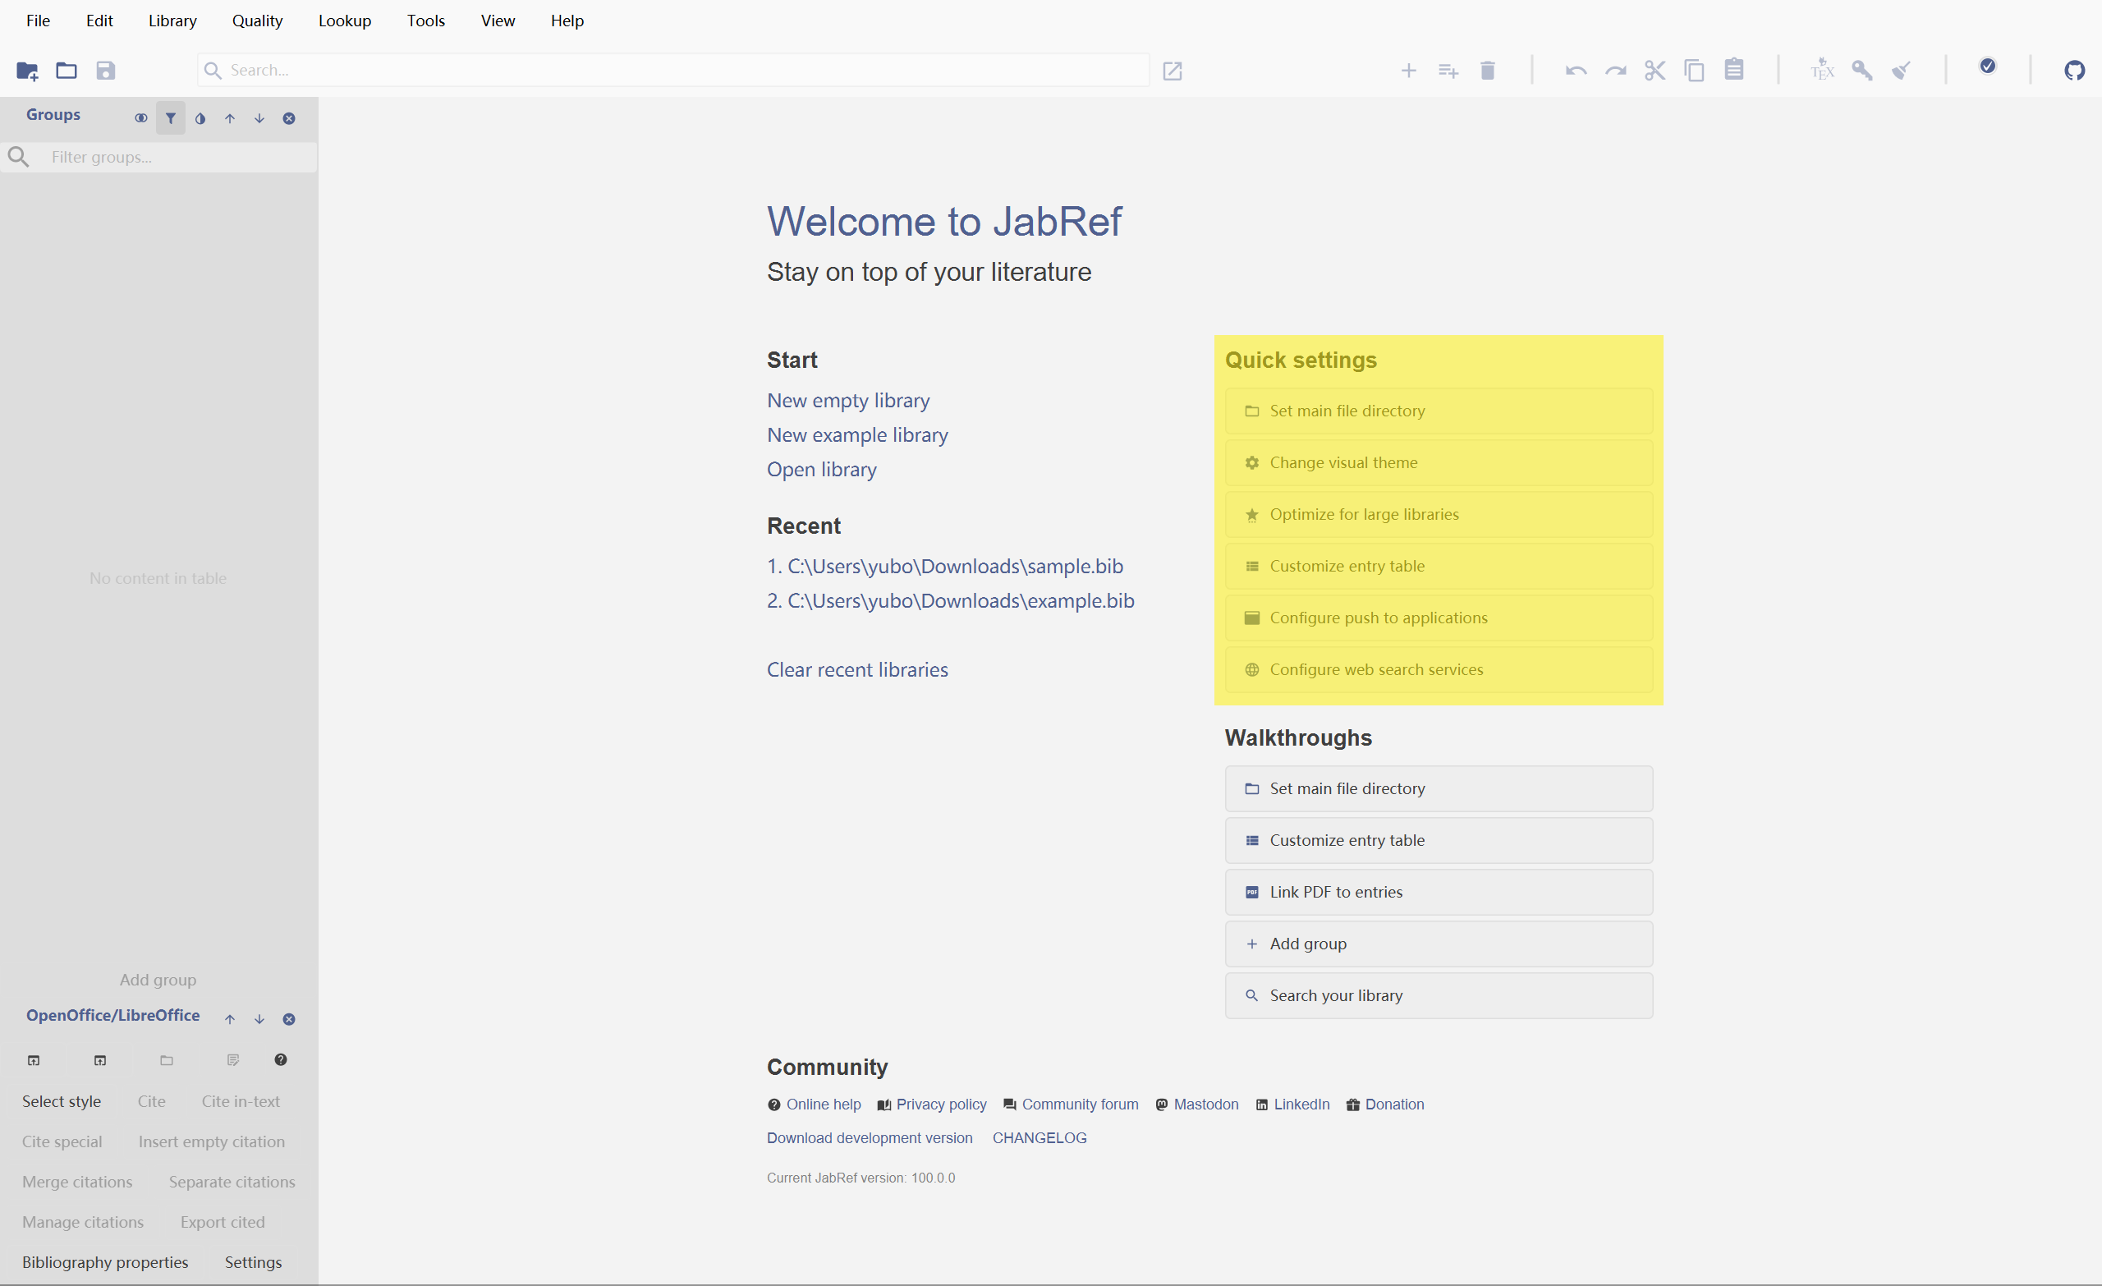Open recent library example.bib
The image size is (2102, 1286).
pyautogui.click(x=950, y=601)
